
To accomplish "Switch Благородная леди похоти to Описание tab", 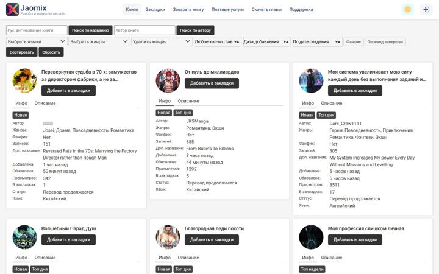I will point(188,258).
